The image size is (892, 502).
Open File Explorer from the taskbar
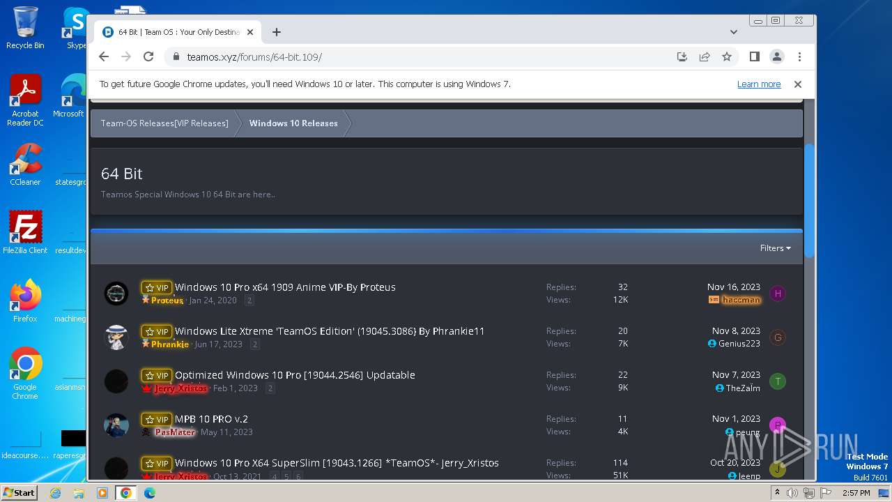click(x=79, y=493)
